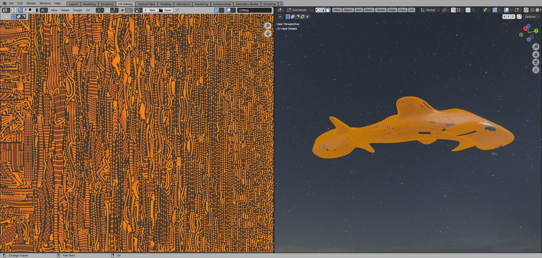
Task: Open the UV editor type dropdown
Action: click(x=6, y=10)
